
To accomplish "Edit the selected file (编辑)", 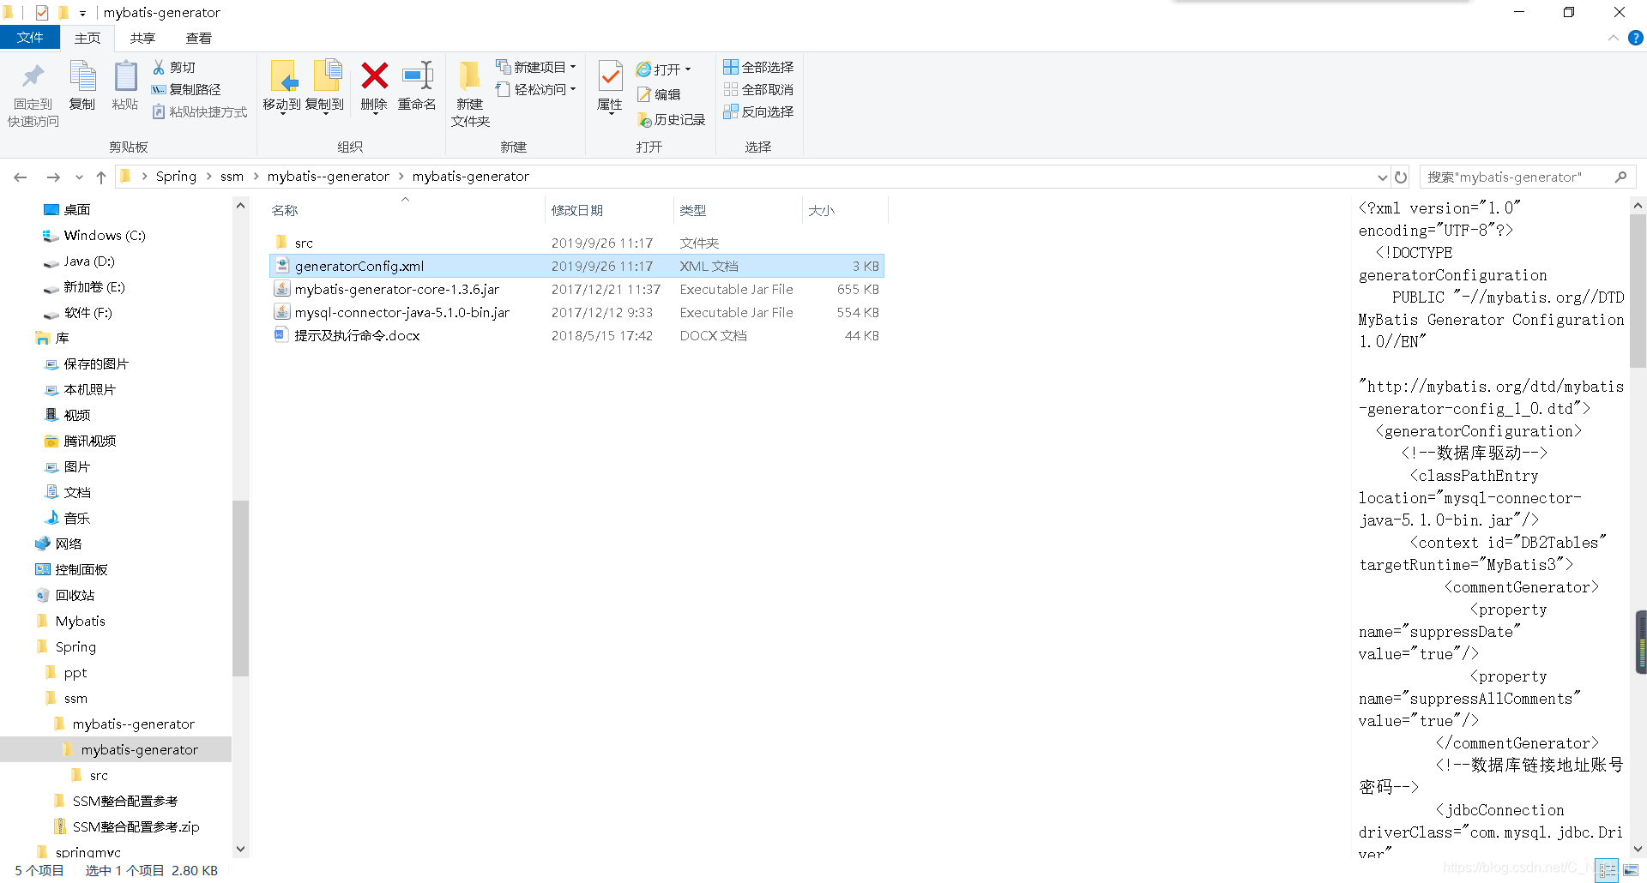I will click(x=659, y=94).
